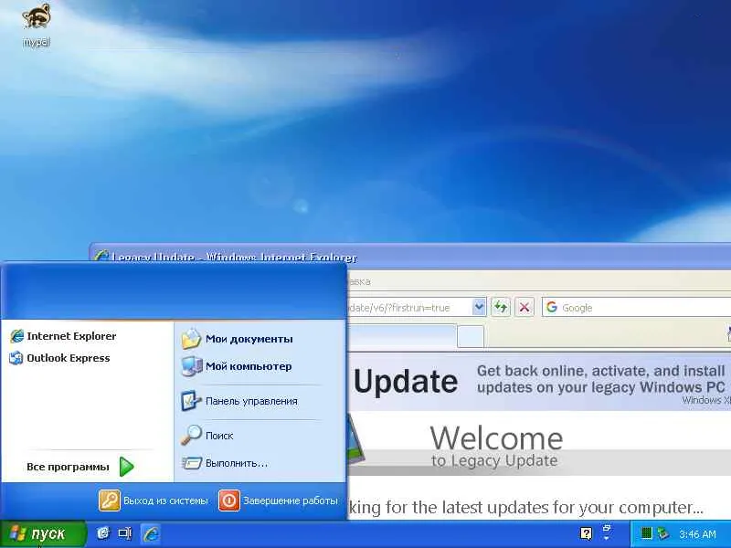The height and width of the screenshot is (548, 731).
Task: Open Мой компьютер
Action: (x=237, y=366)
